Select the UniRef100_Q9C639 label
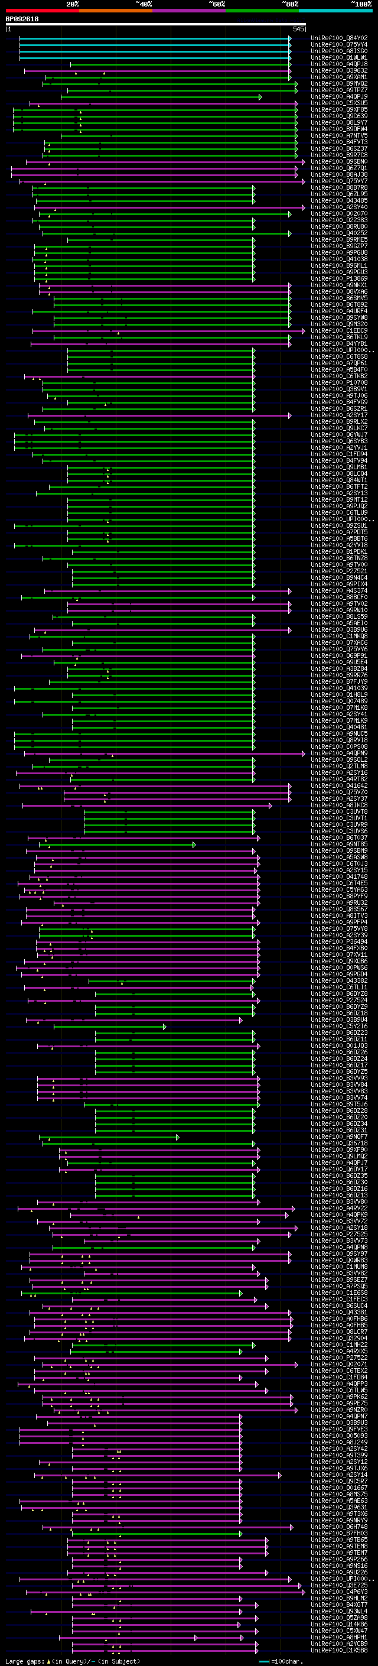Viewport: 378px width, 1666px height. click(339, 116)
